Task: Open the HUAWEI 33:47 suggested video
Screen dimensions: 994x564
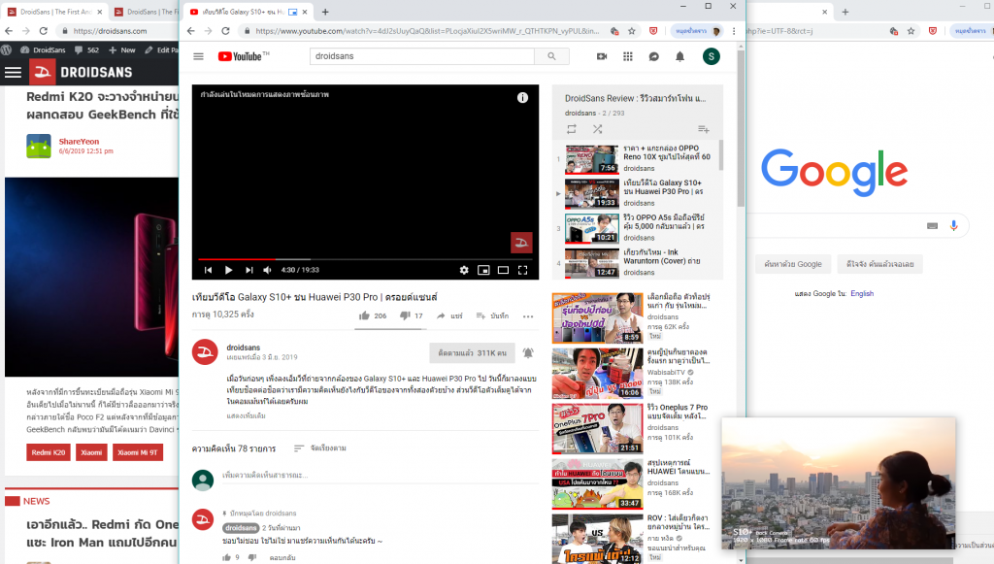Action: click(631, 484)
